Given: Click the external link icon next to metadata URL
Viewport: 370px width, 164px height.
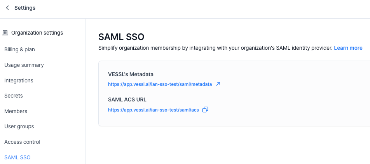Looking at the screenshot, I should click(218, 84).
